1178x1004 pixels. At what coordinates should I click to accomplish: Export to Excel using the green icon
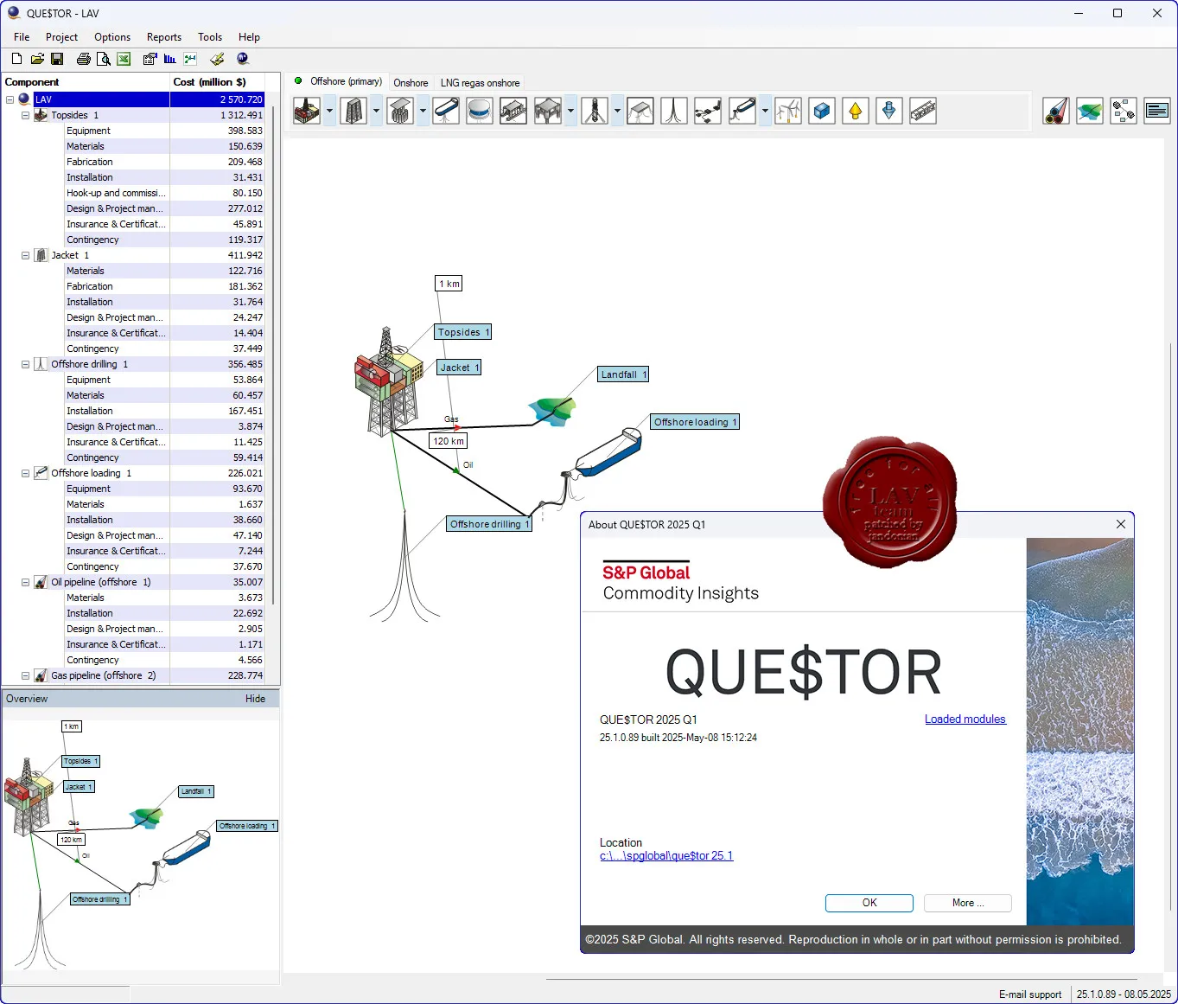tap(124, 59)
